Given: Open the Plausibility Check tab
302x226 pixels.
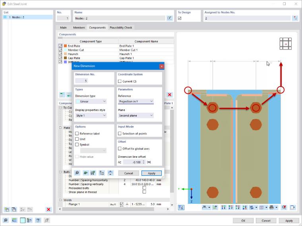Looking at the screenshot, I should click(121, 27).
